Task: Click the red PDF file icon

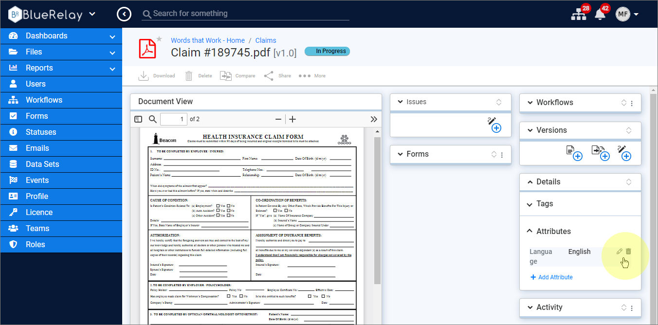Action: (x=147, y=49)
